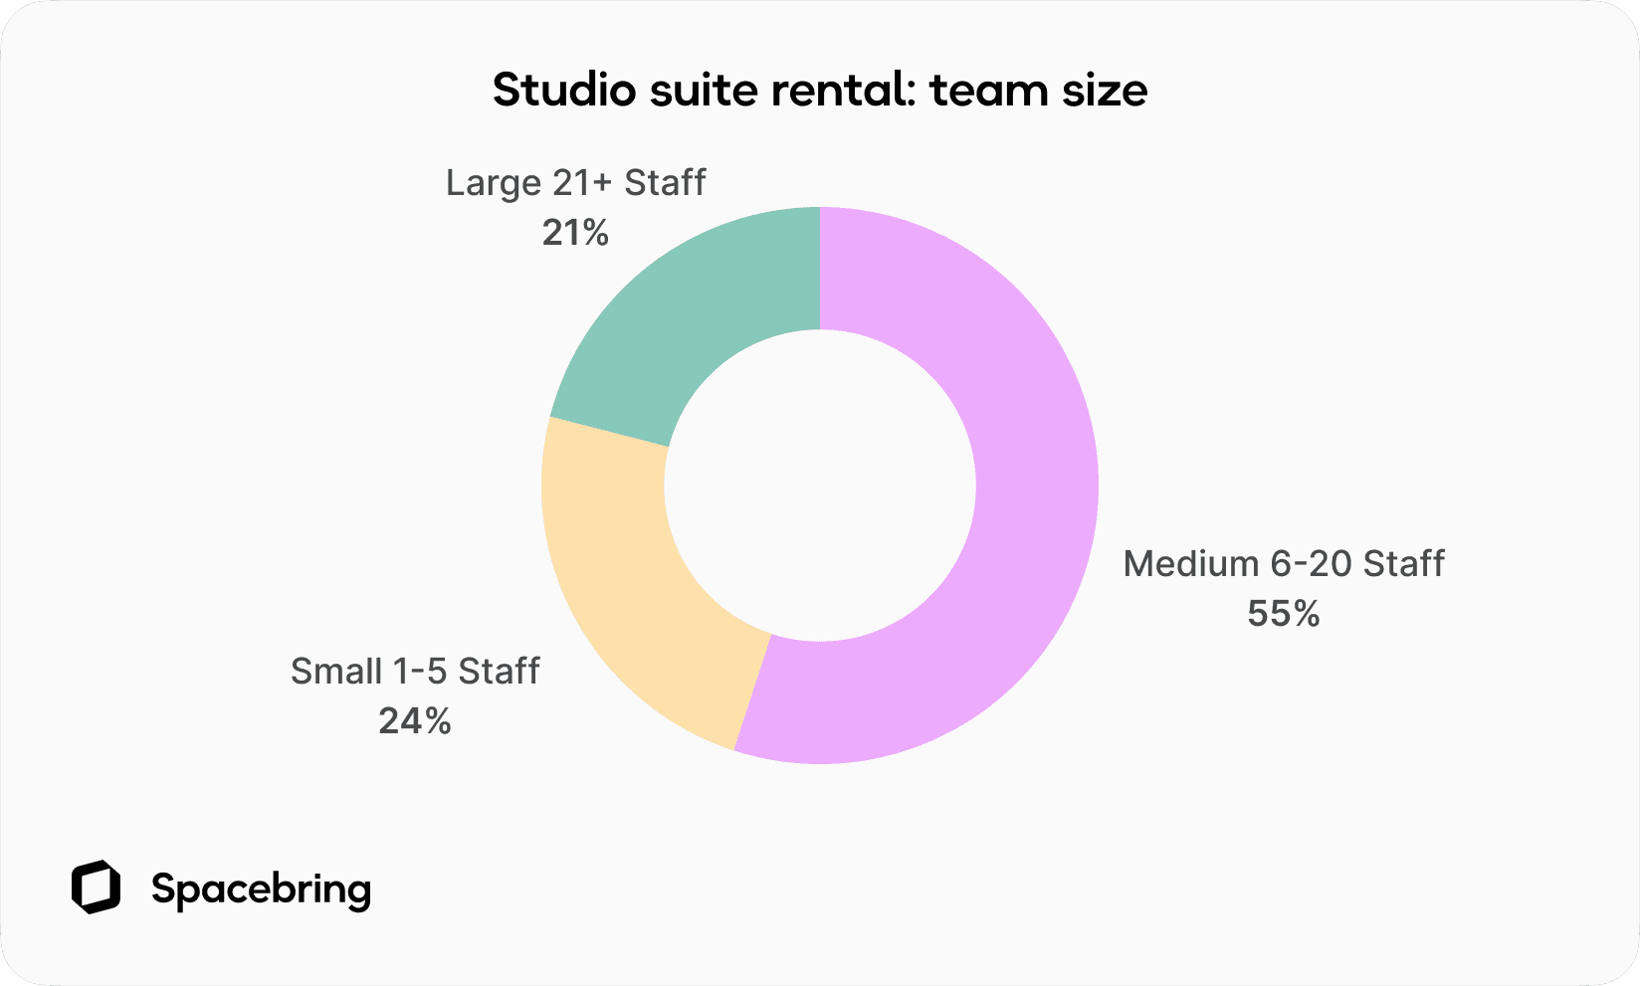
Task: Click the Small 1-5 Staff label
Action: pyautogui.click(x=414, y=672)
